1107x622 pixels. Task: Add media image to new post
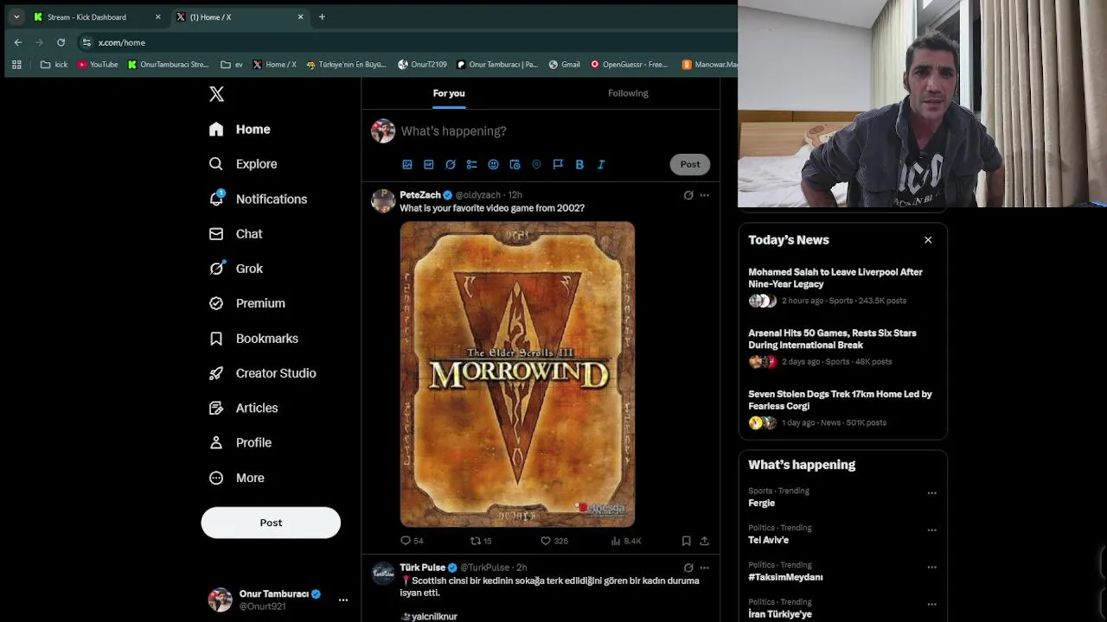tap(407, 164)
